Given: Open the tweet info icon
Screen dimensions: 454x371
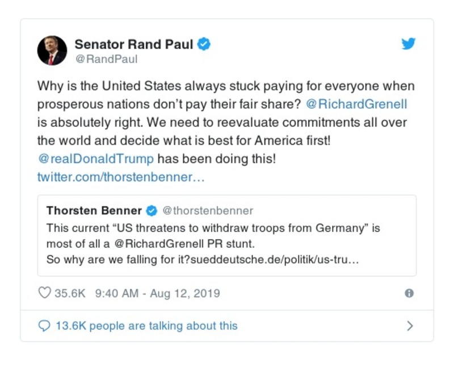Looking at the screenshot, I should click(x=409, y=293).
